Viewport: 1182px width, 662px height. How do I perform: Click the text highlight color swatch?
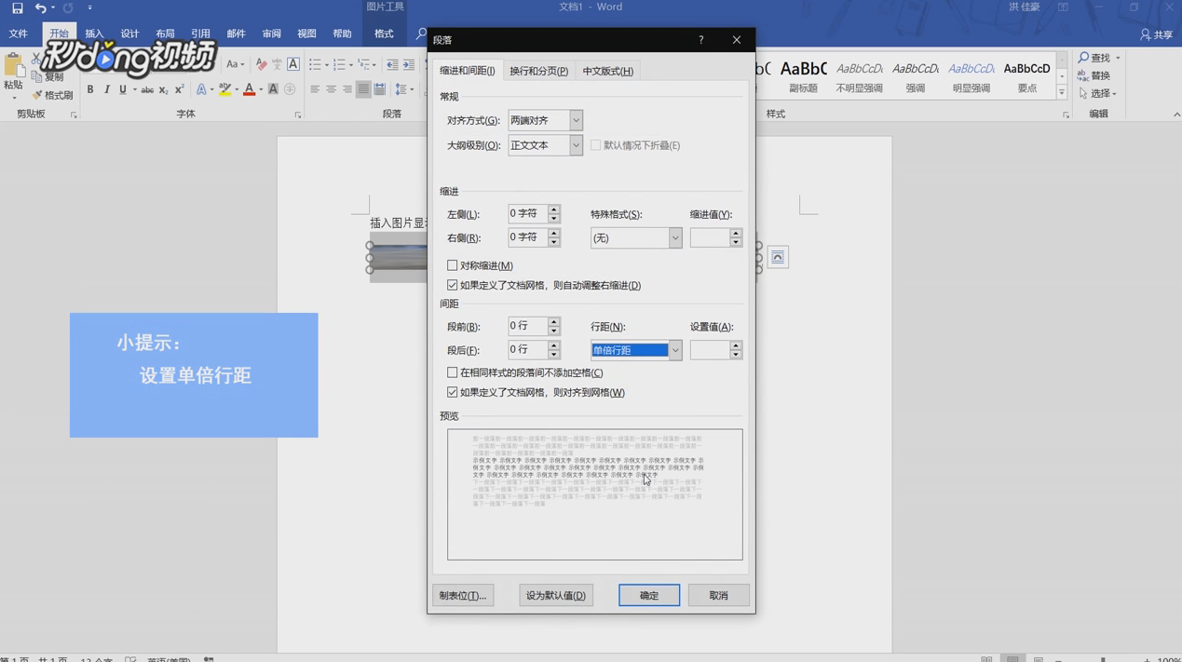tap(224, 89)
